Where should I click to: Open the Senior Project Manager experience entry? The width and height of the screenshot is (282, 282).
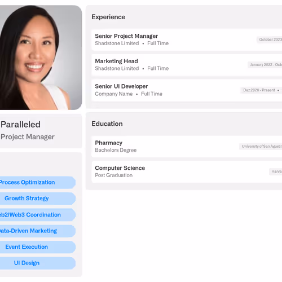pyautogui.click(x=187, y=39)
